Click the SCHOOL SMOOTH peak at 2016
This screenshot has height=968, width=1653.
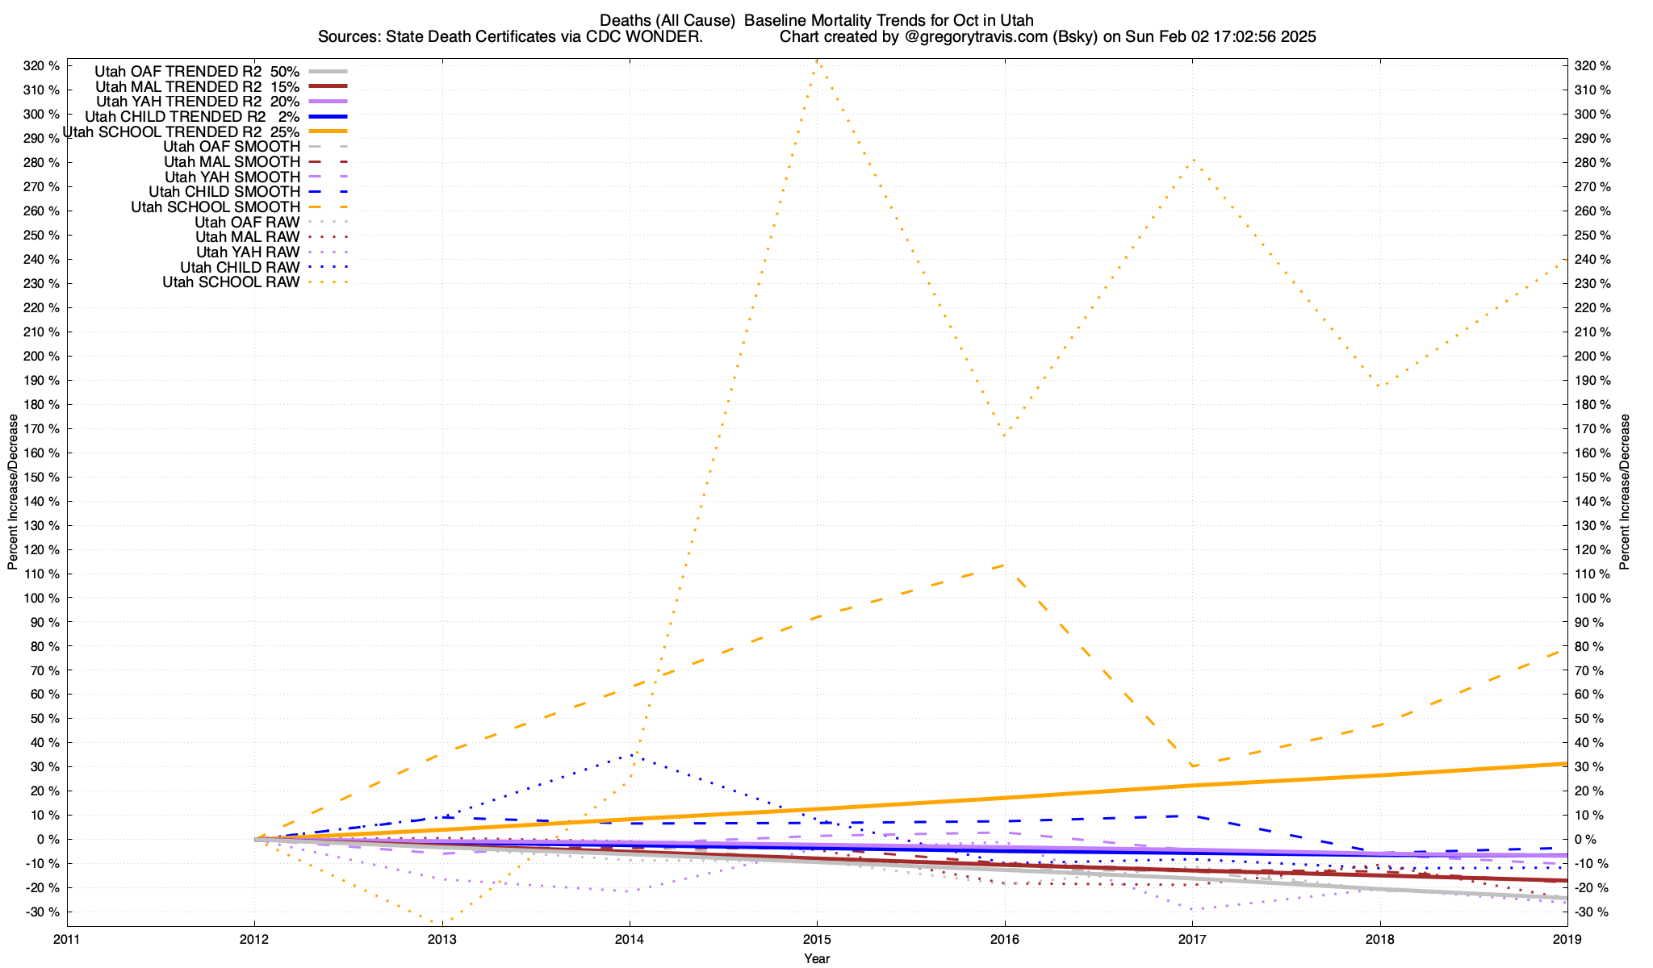tap(1004, 565)
